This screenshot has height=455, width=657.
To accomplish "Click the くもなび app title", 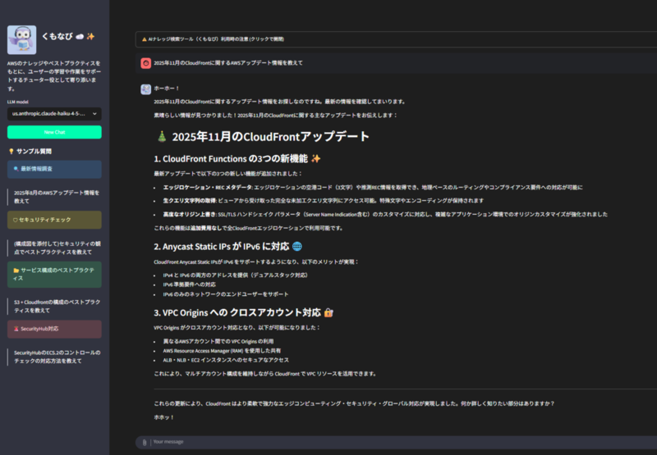I will [57, 37].
